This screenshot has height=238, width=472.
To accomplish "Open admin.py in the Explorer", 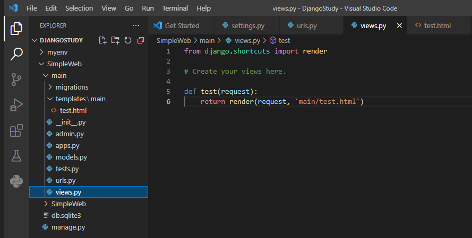I will point(89,134).
